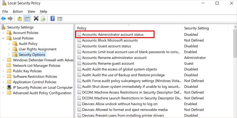This screenshot has height=118, width=237.
Task: Select Network List Manager Policies tree item
Action: coord(37,66)
